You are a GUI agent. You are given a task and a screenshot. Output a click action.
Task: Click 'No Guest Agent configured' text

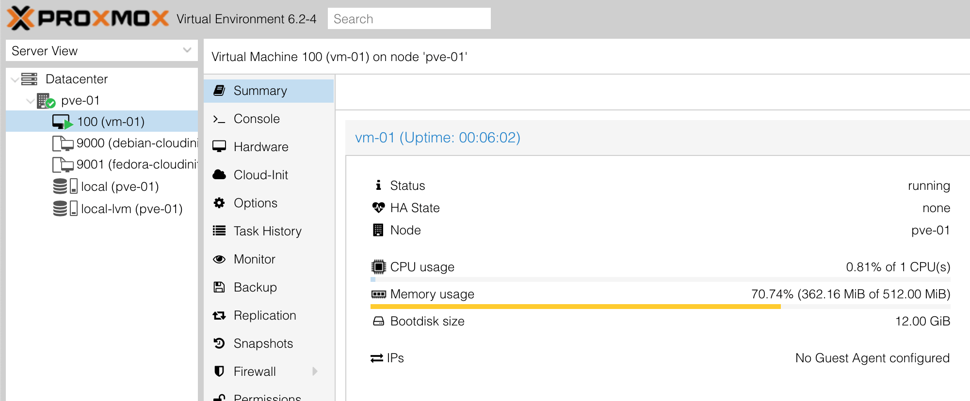pyautogui.click(x=873, y=358)
